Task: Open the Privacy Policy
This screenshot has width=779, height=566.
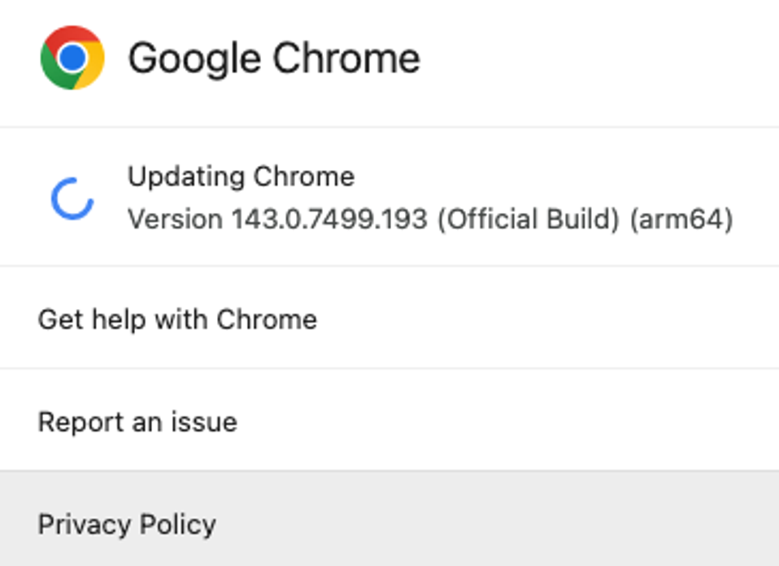Action: 127,524
